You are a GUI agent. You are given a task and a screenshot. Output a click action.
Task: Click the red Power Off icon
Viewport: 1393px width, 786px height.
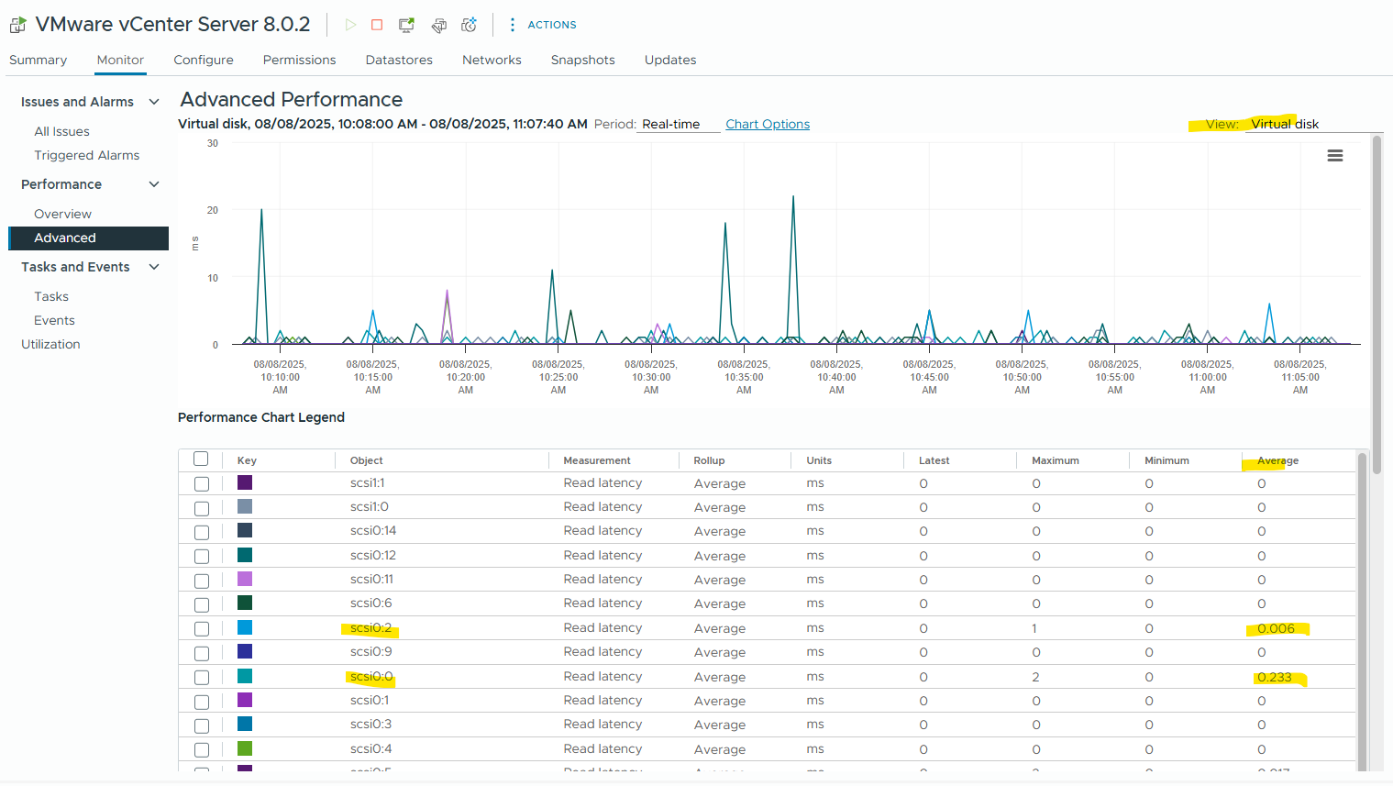click(x=377, y=25)
